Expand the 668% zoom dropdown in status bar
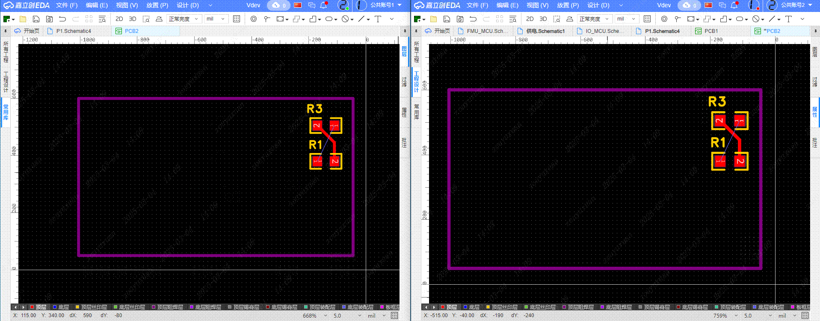Screen dimensions: 820x321 pyautogui.click(x=315, y=315)
